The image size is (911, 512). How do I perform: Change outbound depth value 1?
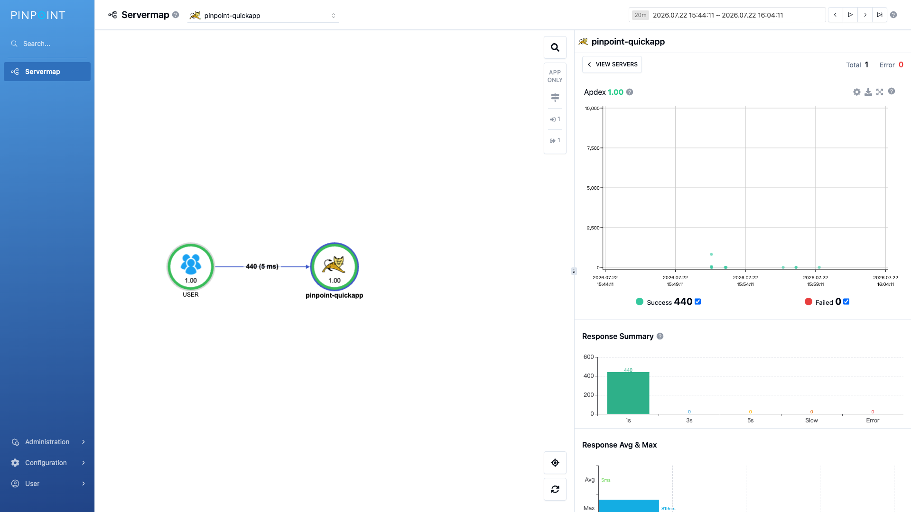pos(555,140)
